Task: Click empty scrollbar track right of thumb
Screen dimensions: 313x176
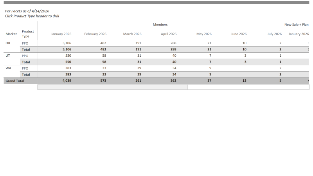Action: [248, 87]
